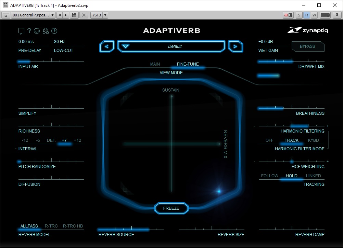Click the VST3 menu label
343x248 pixels.
tap(97, 15)
